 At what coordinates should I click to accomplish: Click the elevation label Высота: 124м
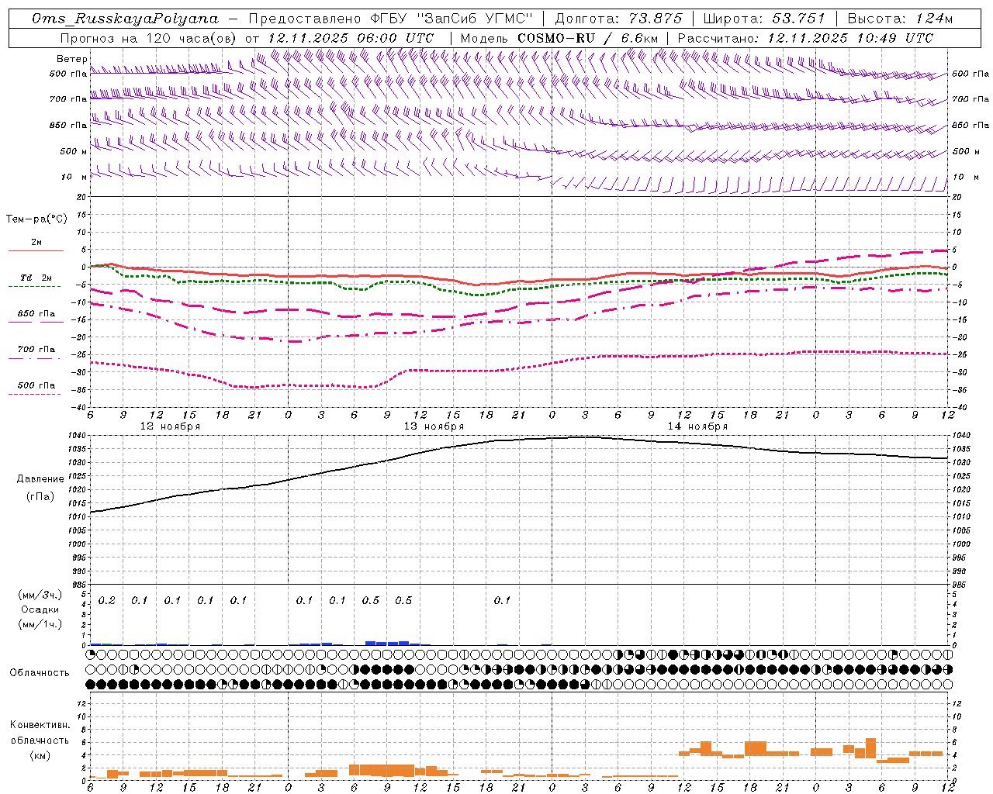pyautogui.click(x=900, y=19)
